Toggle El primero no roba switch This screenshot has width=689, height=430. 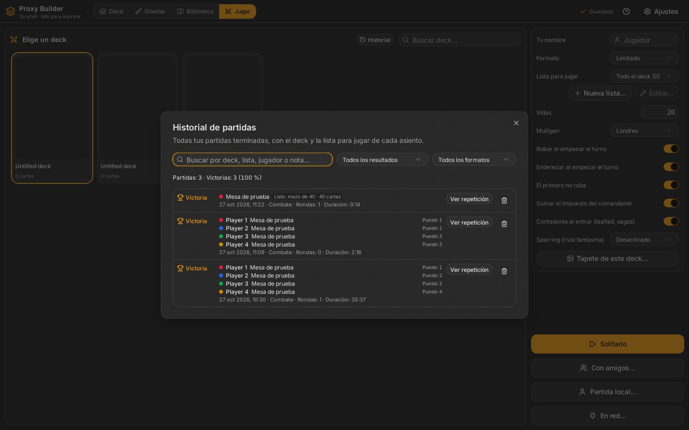click(671, 185)
